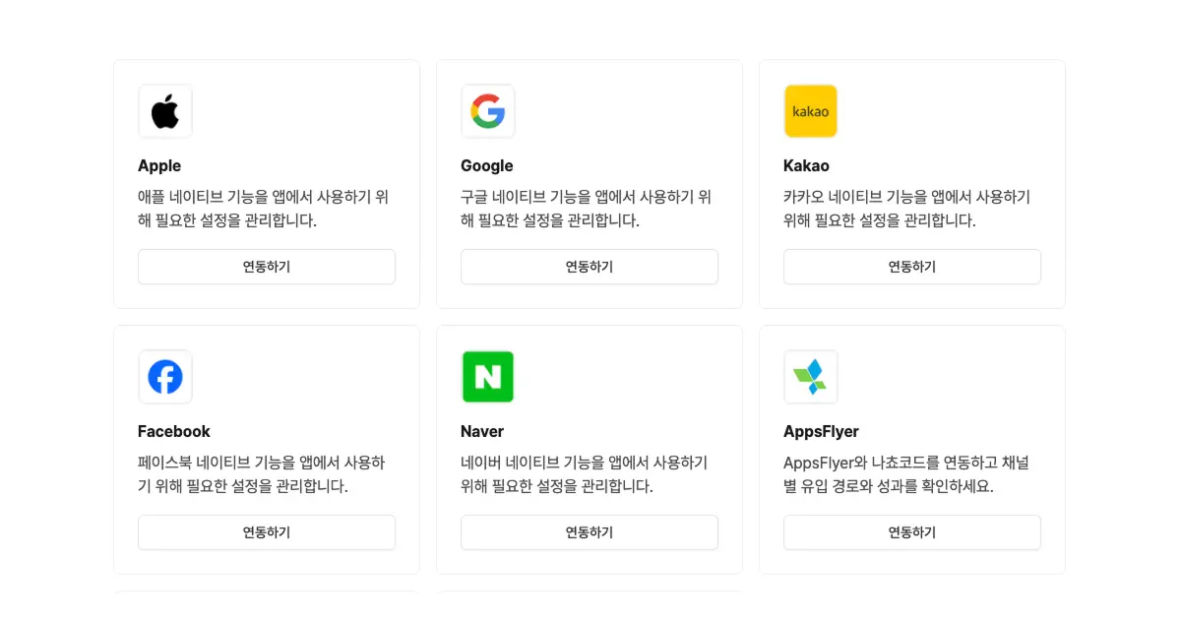This screenshot has height=620, width=1181.
Task: Click the Facebook card heading text
Action: pyautogui.click(x=174, y=431)
